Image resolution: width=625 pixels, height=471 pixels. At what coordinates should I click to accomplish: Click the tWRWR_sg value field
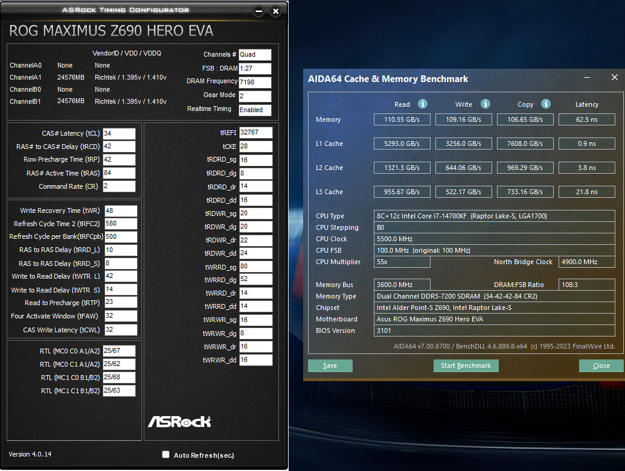[x=255, y=320]
